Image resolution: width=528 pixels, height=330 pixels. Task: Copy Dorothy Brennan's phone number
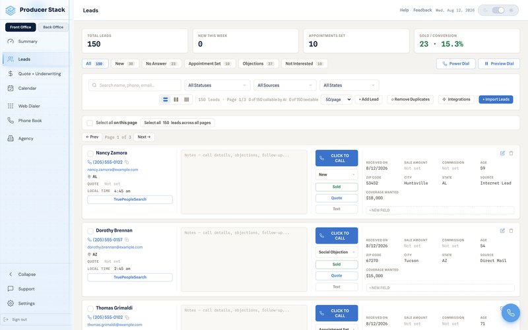coord(127,240)
